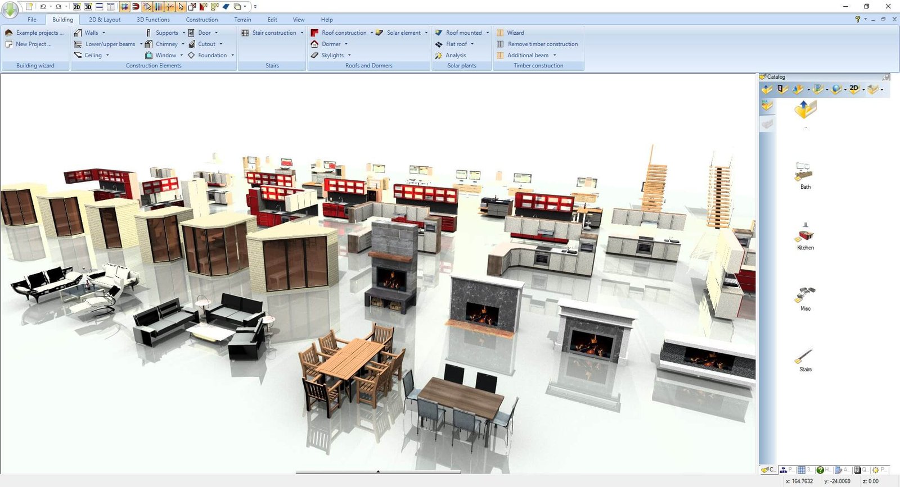Expand the Walls dropdown arrow
The height and width of the screenshot is (487, 900).
(104, 33)
